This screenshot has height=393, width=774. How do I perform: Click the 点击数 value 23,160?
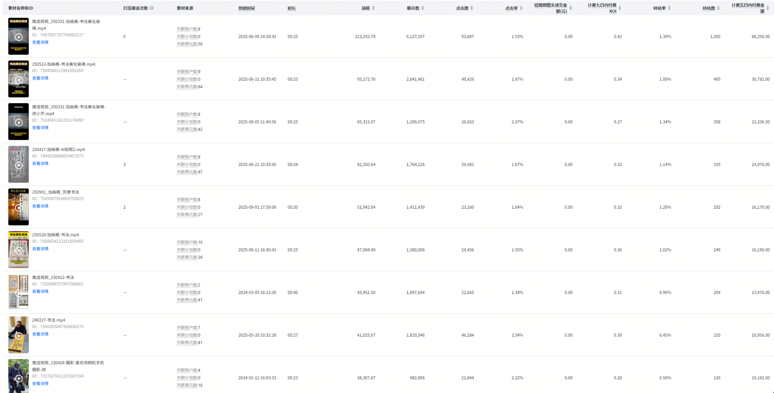(468, 207)
